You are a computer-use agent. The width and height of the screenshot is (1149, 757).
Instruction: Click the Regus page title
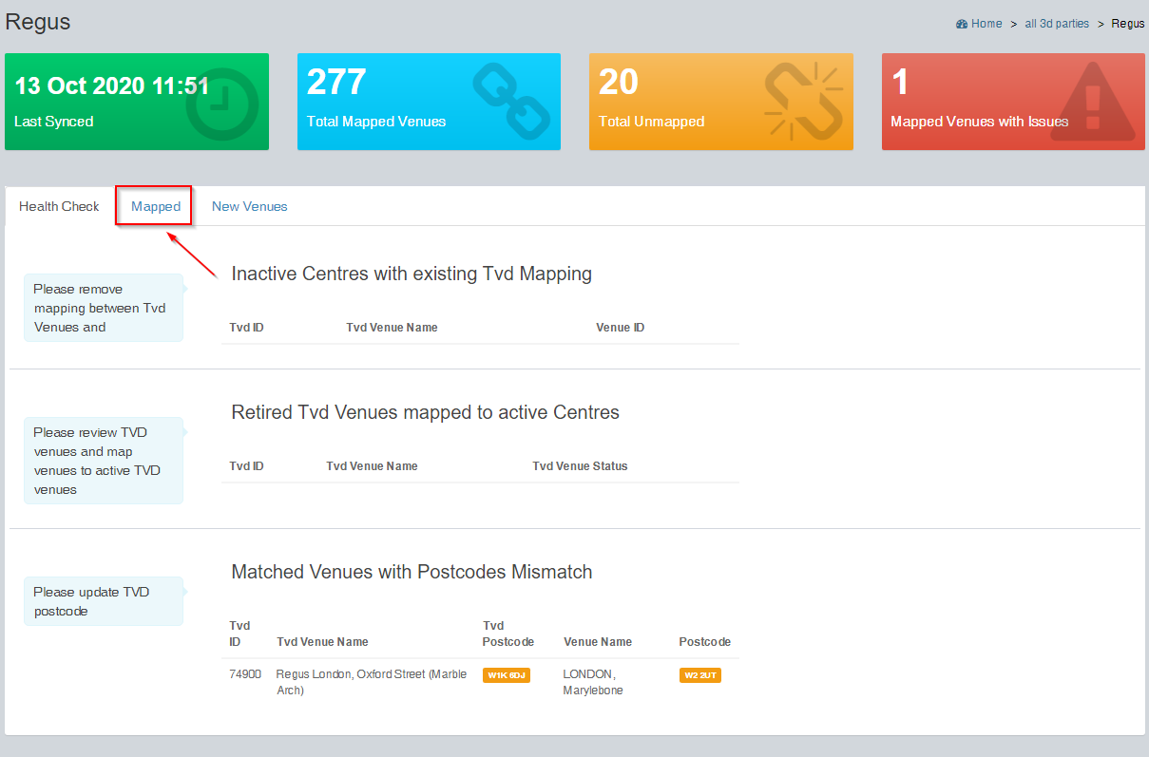pos(38,21)
